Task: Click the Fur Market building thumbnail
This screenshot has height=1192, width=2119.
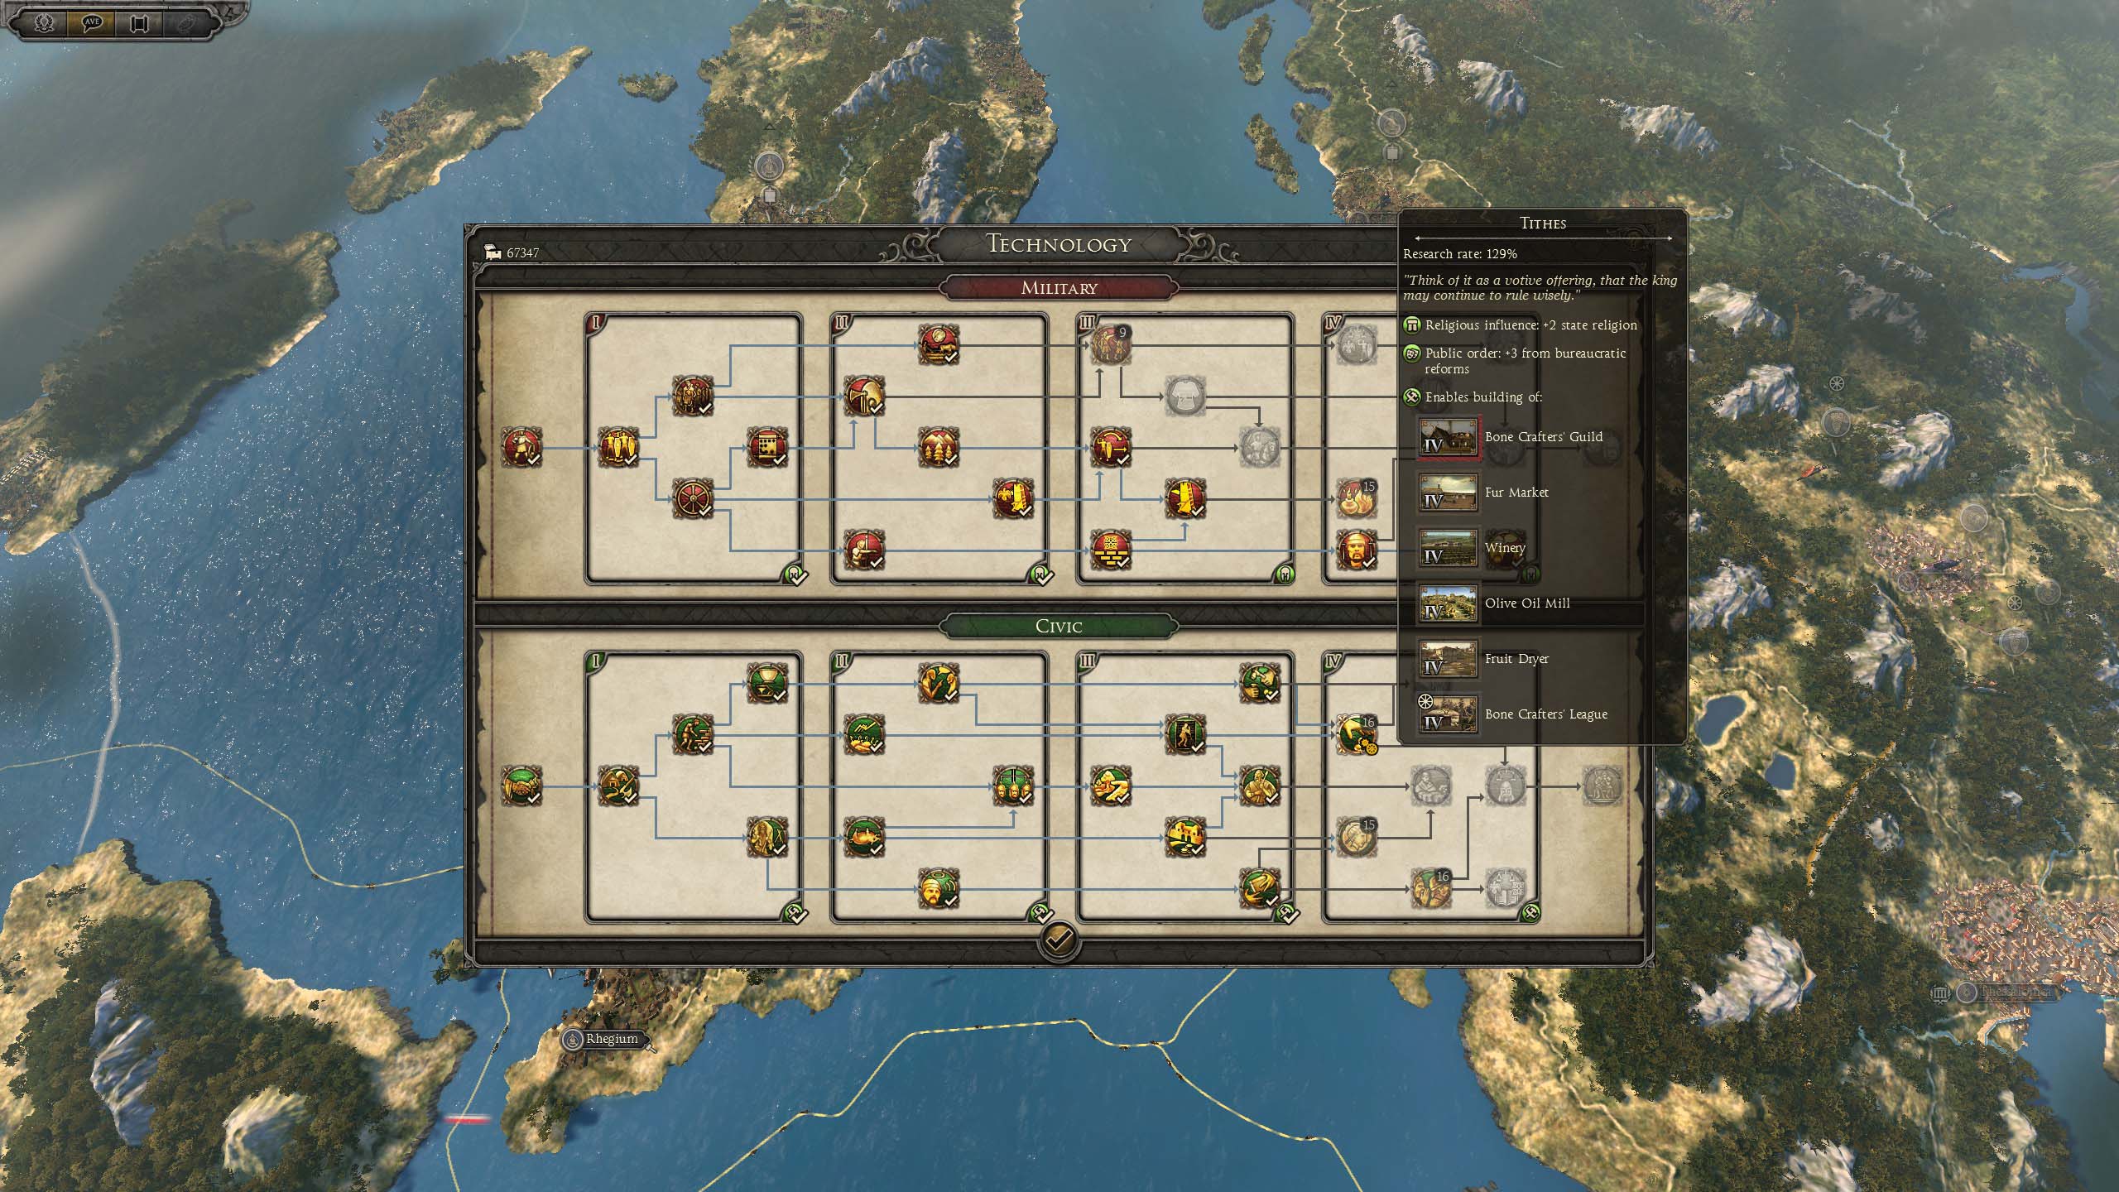Action: point(1448,493)
